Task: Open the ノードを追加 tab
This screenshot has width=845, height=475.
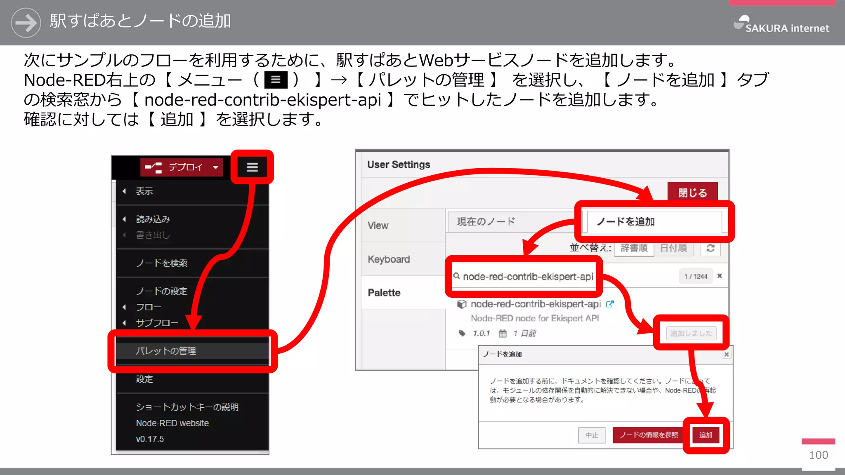Action: (654, 222)
